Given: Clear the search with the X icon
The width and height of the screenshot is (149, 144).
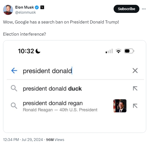Looking at the screenshot, I should (x=135, y=70).
